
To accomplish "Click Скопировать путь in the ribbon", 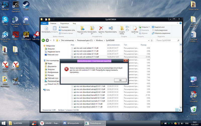I will pyautogui.click(x=67, y=30).
